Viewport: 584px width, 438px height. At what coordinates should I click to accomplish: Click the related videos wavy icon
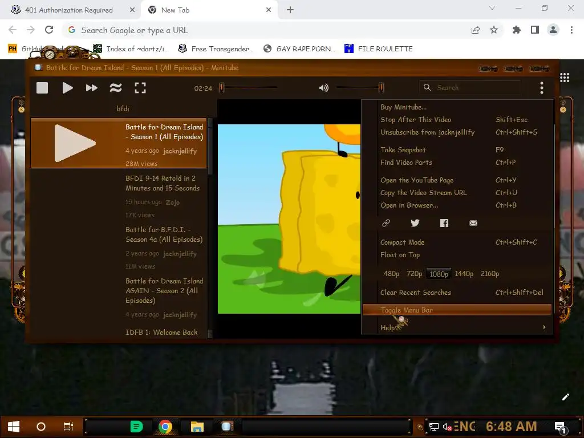(116, 88)
